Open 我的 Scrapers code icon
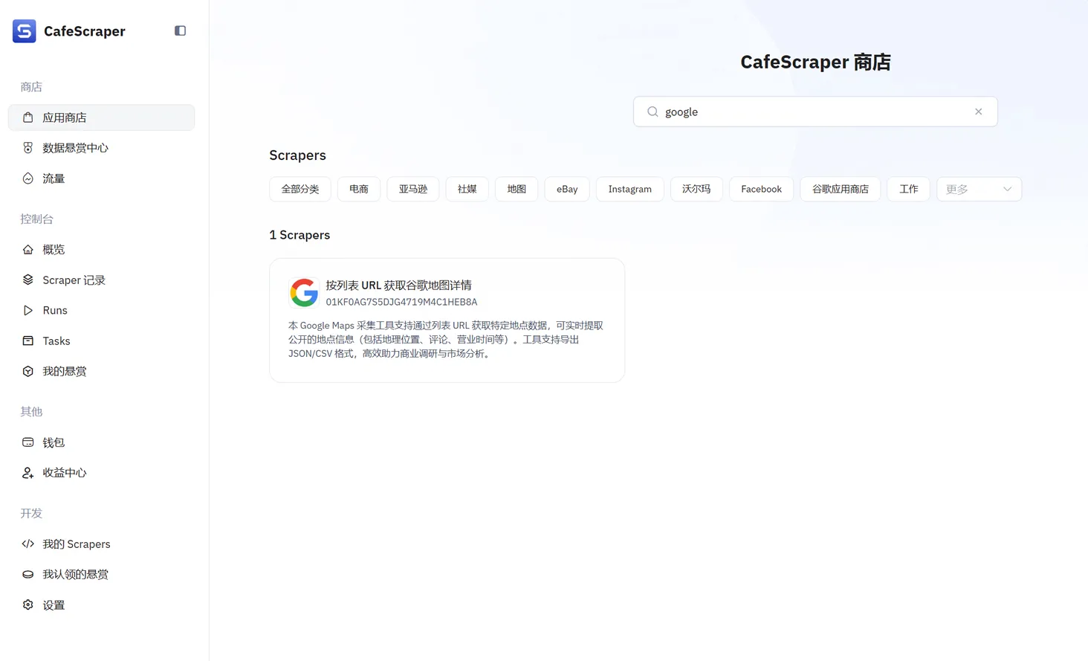 pyautogui.click(x=28, y=544)
